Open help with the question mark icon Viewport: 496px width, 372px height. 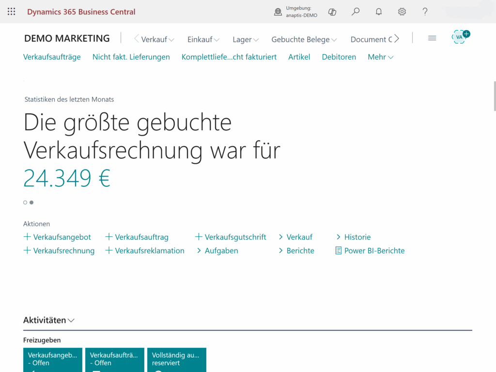(x=425, y=11)
